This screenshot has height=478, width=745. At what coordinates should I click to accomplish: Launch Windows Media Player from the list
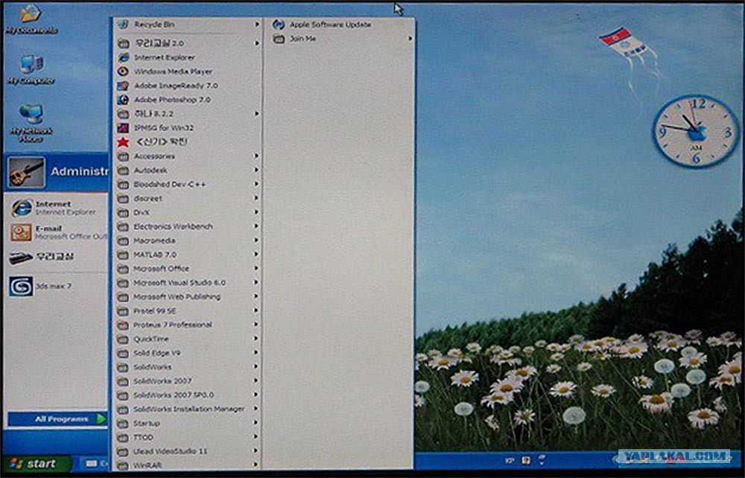tap(188, 71)
